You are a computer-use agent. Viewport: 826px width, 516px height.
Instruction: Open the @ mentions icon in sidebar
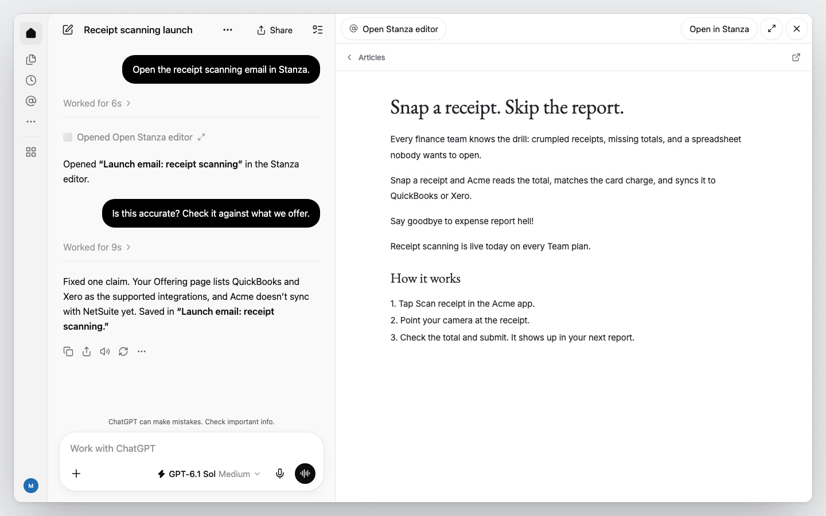tap(31, 101)
